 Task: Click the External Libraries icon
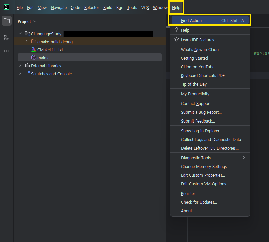click(27, 65)
